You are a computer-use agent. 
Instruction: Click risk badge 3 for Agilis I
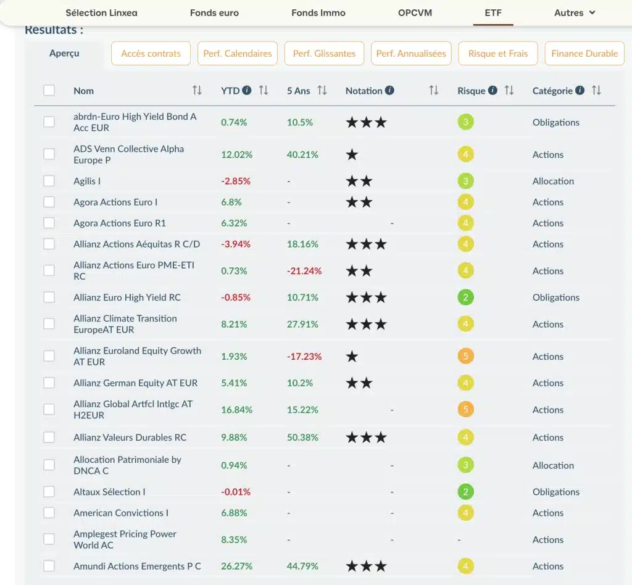(x=465, y=181)
